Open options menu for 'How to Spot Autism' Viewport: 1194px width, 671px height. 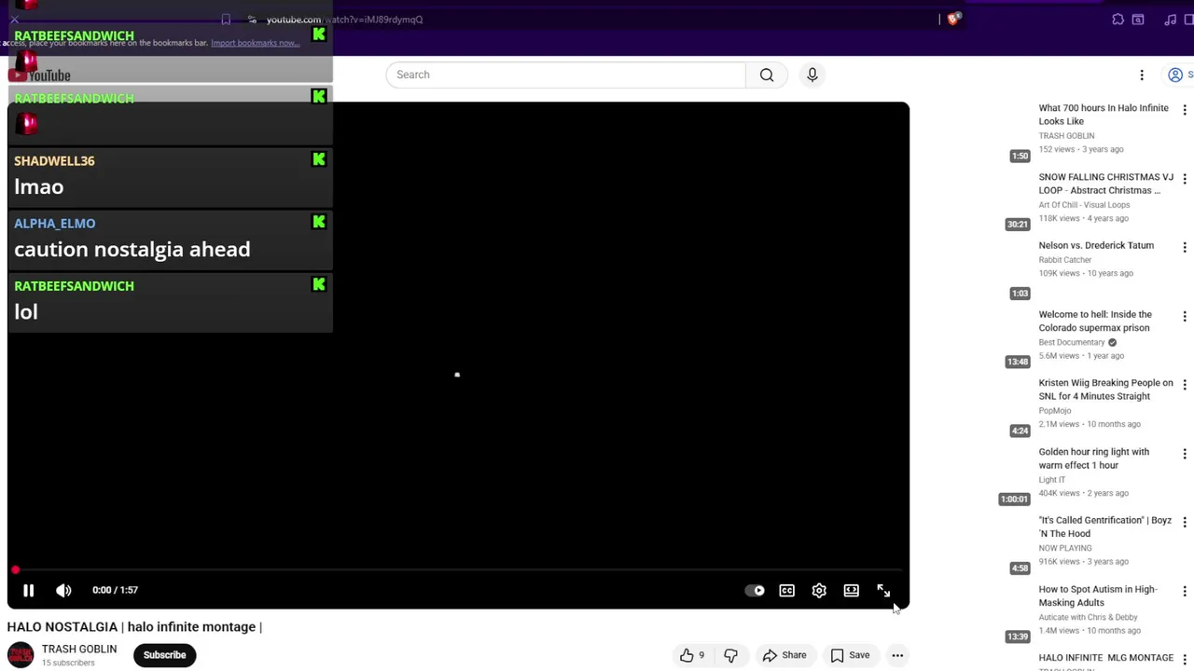[1185, 592]
